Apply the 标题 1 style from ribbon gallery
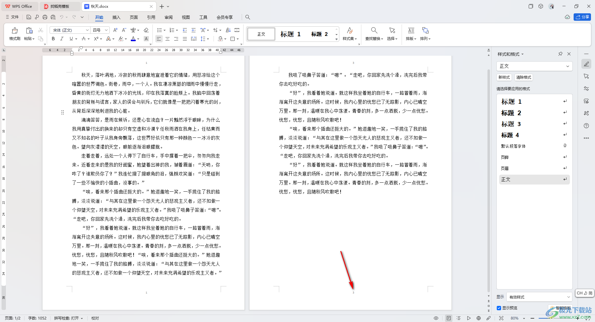595x322 pixels. pyautogui.click(x=290, y=34)
